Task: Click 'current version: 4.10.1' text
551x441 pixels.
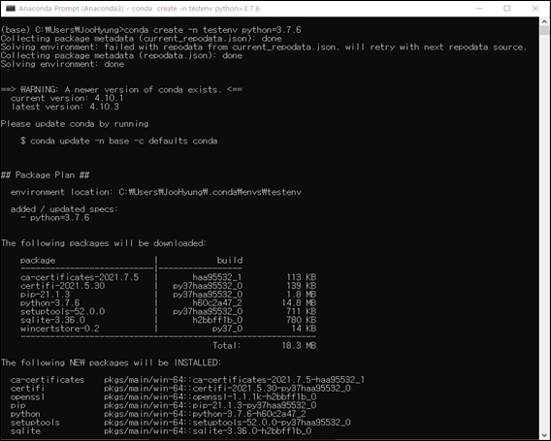Action: [x=67, y=98]
